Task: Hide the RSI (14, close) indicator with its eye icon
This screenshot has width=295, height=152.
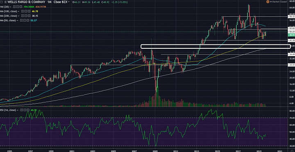Action: [21, 110]
